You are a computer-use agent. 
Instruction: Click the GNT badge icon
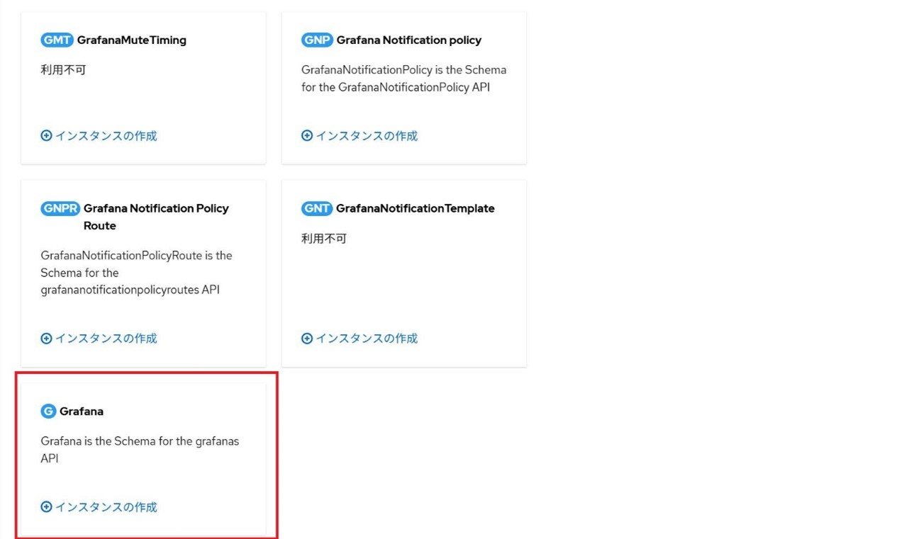coord(317,208)
